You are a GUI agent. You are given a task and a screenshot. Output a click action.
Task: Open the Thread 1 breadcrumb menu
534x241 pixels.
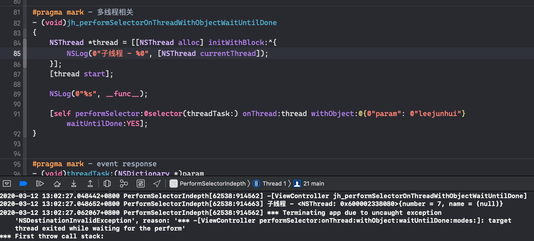point(274,183)
